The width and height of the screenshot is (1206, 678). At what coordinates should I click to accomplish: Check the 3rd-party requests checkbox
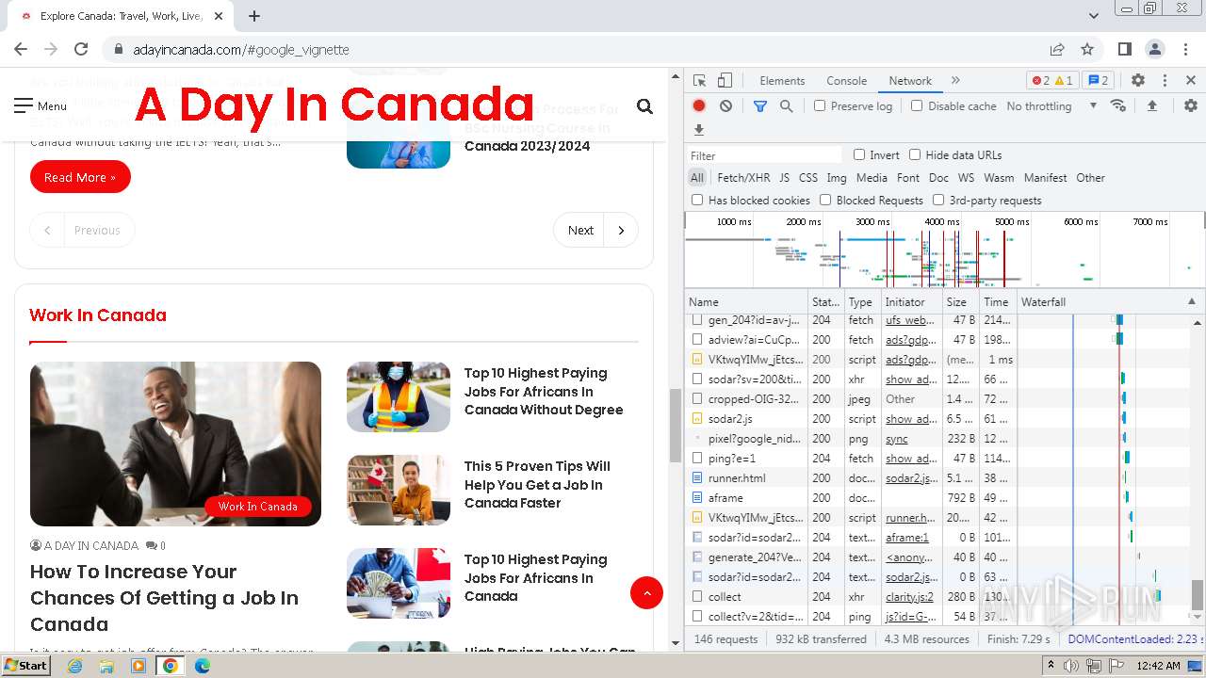point(938,200)
